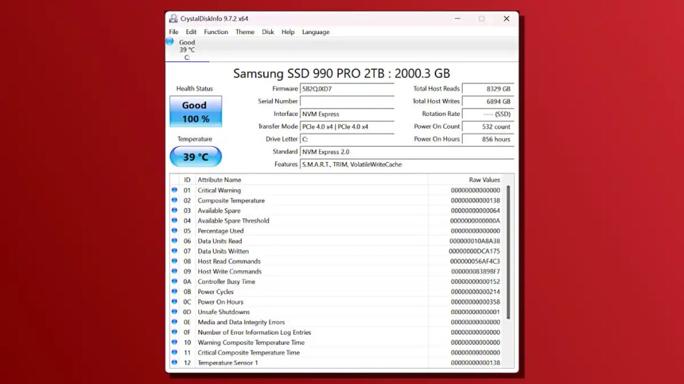684x384 pixels.
Task: Click the status indicator next to Composite Temperature
Action: click(x=174, y=200)
